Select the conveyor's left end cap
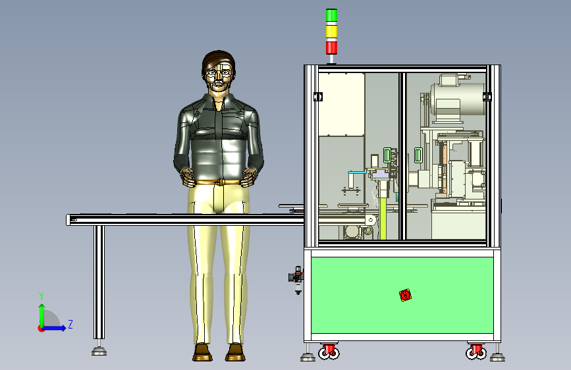Viewport: 571px width, 370px height. [x=68, y=220]
